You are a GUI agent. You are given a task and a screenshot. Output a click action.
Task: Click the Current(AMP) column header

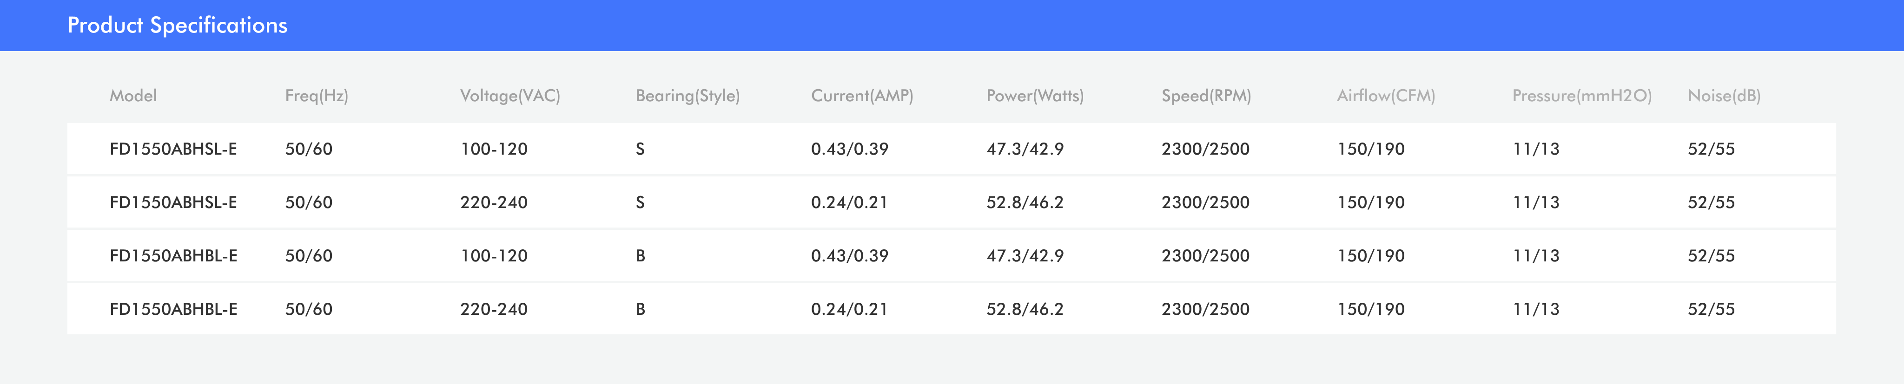(862, 96)
